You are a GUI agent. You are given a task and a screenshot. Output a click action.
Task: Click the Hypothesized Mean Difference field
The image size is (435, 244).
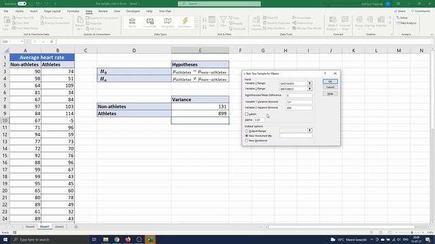tap(299, 96)
